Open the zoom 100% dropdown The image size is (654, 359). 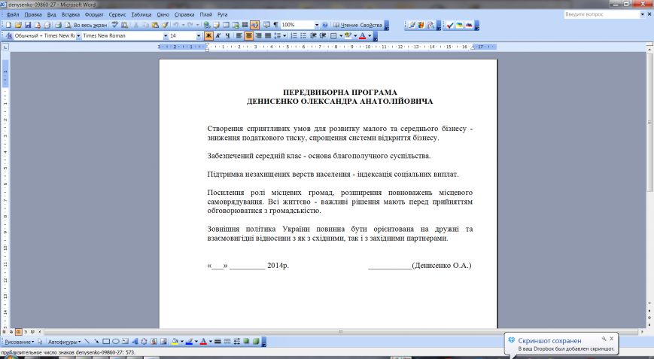317,25
